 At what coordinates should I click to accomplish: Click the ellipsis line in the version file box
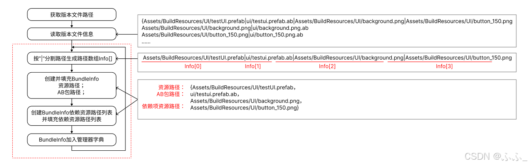tap(146, 41)
